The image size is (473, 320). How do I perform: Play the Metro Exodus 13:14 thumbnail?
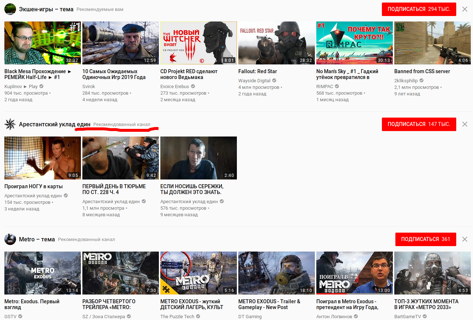[43, 273]
